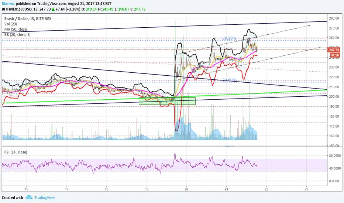
Task: Open the Blorenz author link
Action: point(8,4)
